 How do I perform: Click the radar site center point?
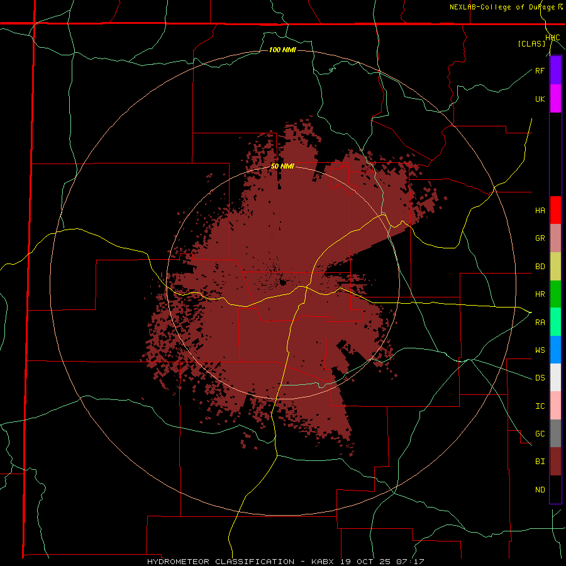[282, 282]
